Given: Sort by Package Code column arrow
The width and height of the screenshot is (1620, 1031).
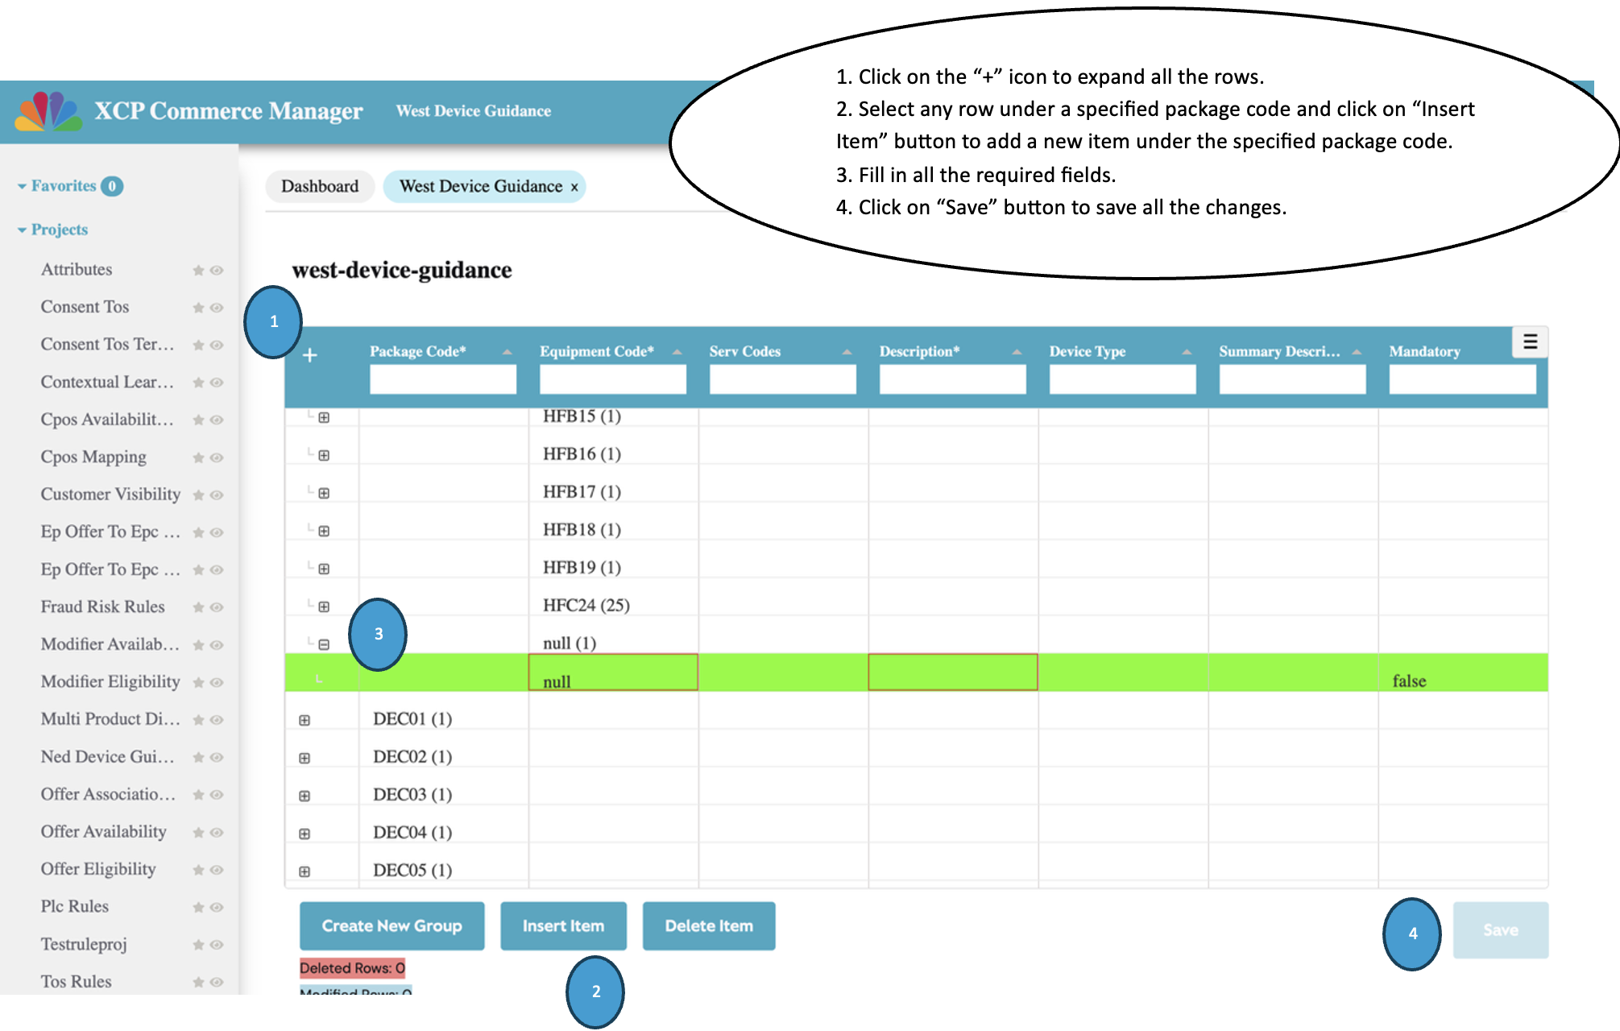Looking at the screenshot, I should (x=507, y=352).
